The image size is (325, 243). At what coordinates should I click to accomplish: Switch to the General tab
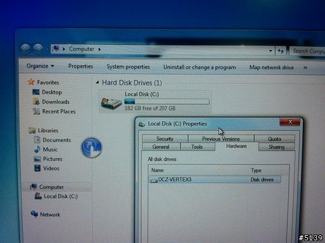coord(161,147)
